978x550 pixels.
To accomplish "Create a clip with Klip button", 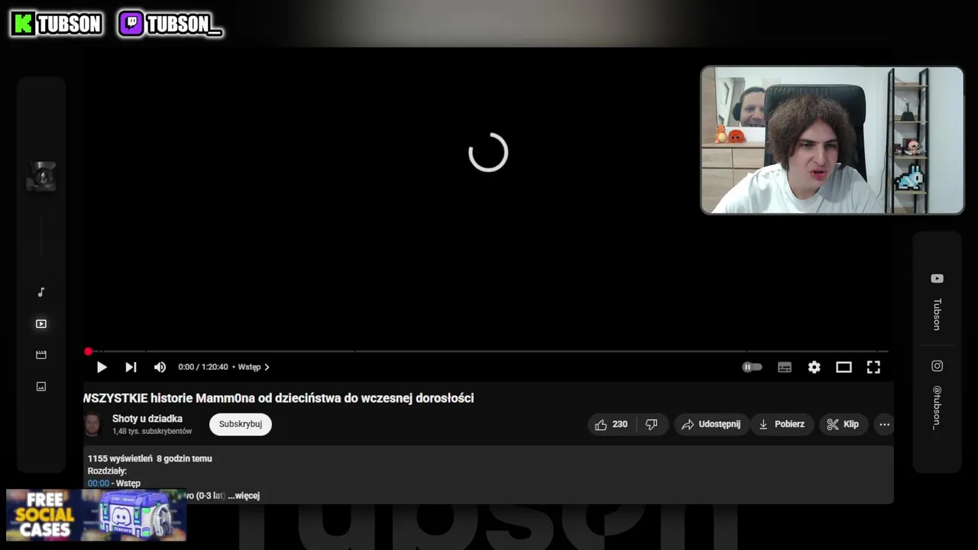I will [x=844, y=424].
